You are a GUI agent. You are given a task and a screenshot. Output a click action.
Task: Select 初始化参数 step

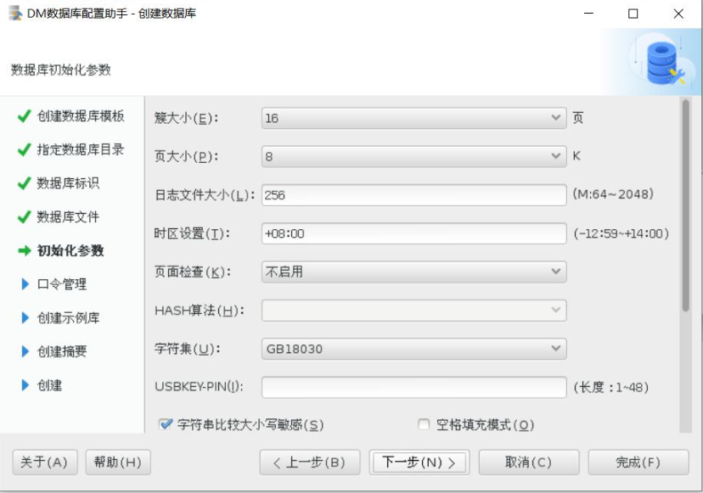click(x=70, y=250)
